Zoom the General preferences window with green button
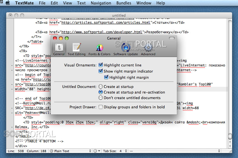This screenshot has height=158, width=238. click(x=67, y=38)
